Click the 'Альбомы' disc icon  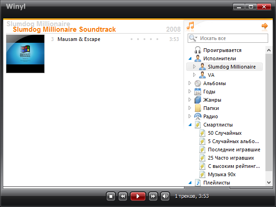pos(198,83)
